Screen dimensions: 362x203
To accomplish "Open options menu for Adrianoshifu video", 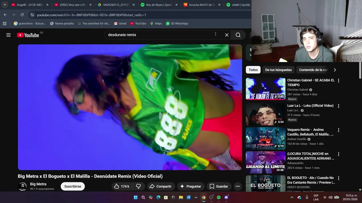I will pyautogui.click(x=339, y=154).
